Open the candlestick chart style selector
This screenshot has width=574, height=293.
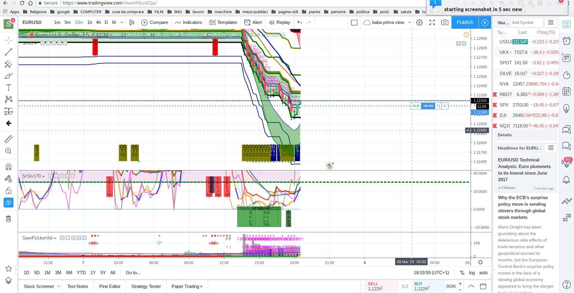132,22
